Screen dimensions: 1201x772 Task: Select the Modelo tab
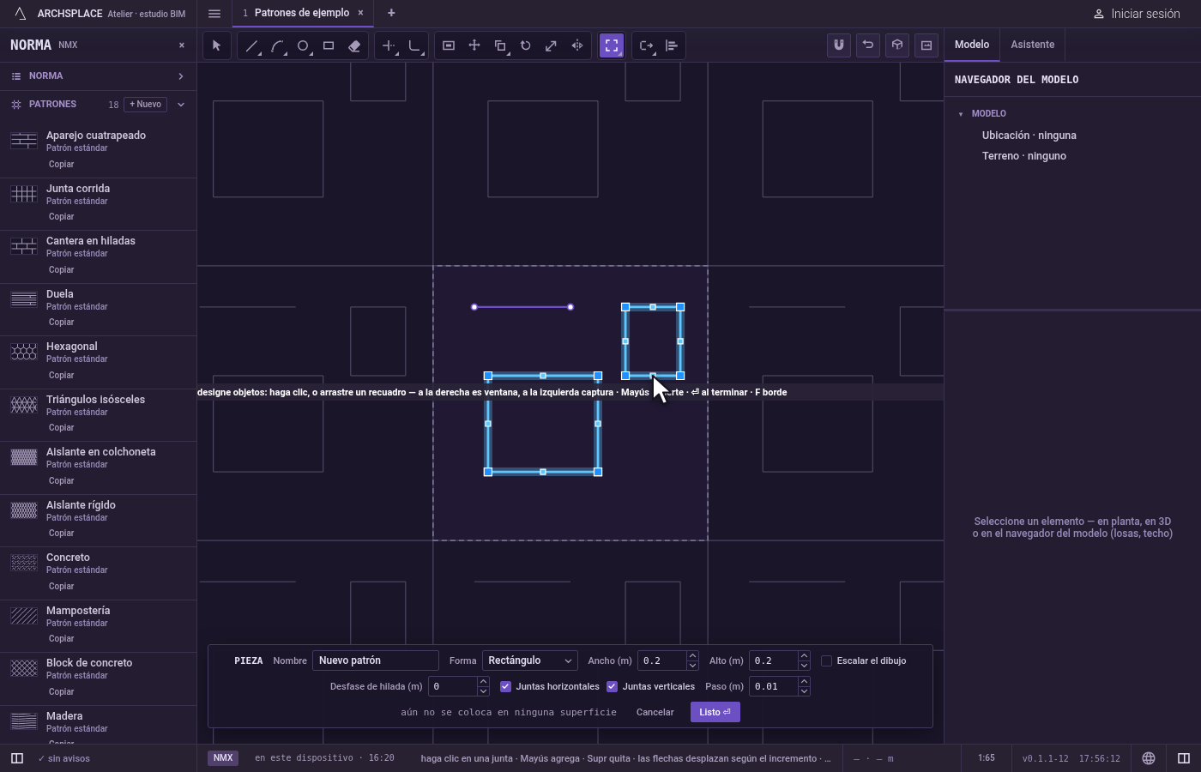(x=972, y=45)
